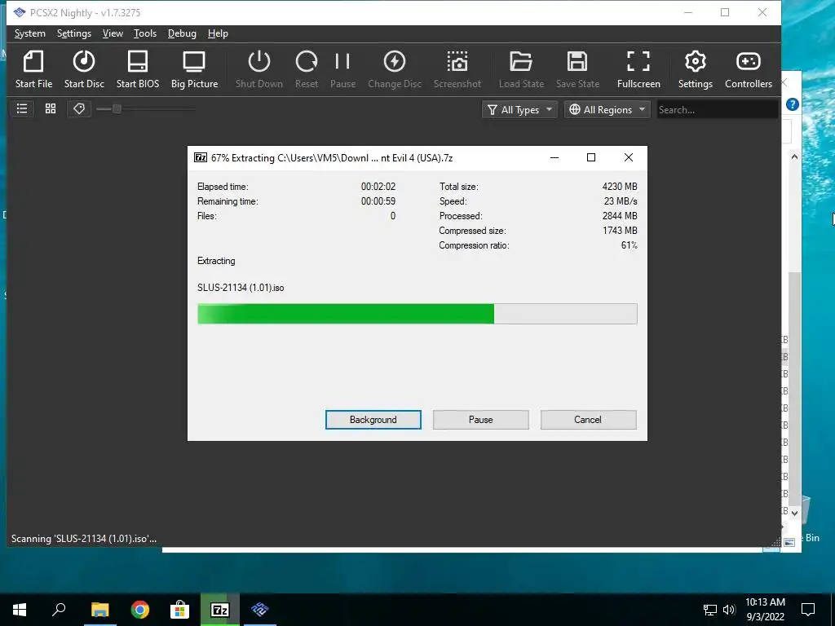Viewport: 835px width, 626px height.
Task: Click the Load State toolbar icon
Action: coord(521,69)
